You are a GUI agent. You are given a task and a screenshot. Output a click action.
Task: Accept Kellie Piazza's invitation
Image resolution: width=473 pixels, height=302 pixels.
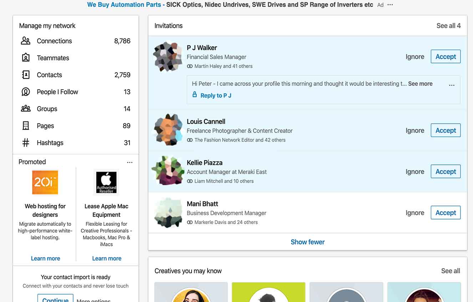coord(446,172)
